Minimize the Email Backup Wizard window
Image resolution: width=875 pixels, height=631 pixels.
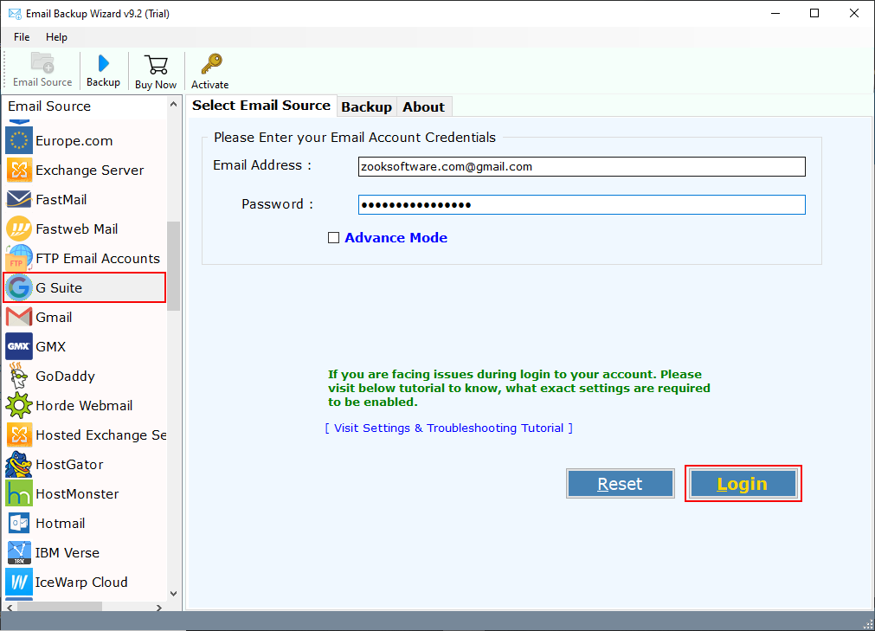775,13
